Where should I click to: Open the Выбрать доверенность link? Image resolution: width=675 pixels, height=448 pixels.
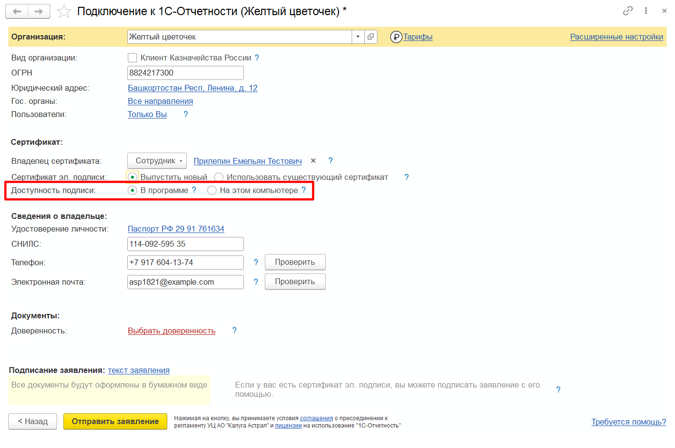click(x=172, y=331)
